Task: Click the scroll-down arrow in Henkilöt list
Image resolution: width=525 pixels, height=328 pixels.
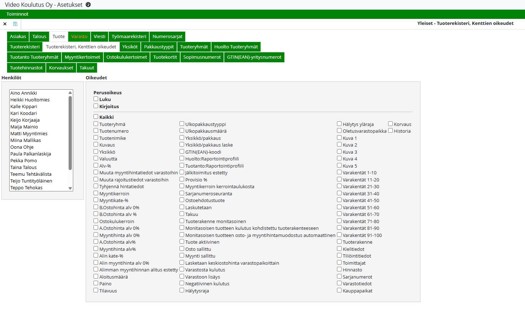Action: pos(70,188)
